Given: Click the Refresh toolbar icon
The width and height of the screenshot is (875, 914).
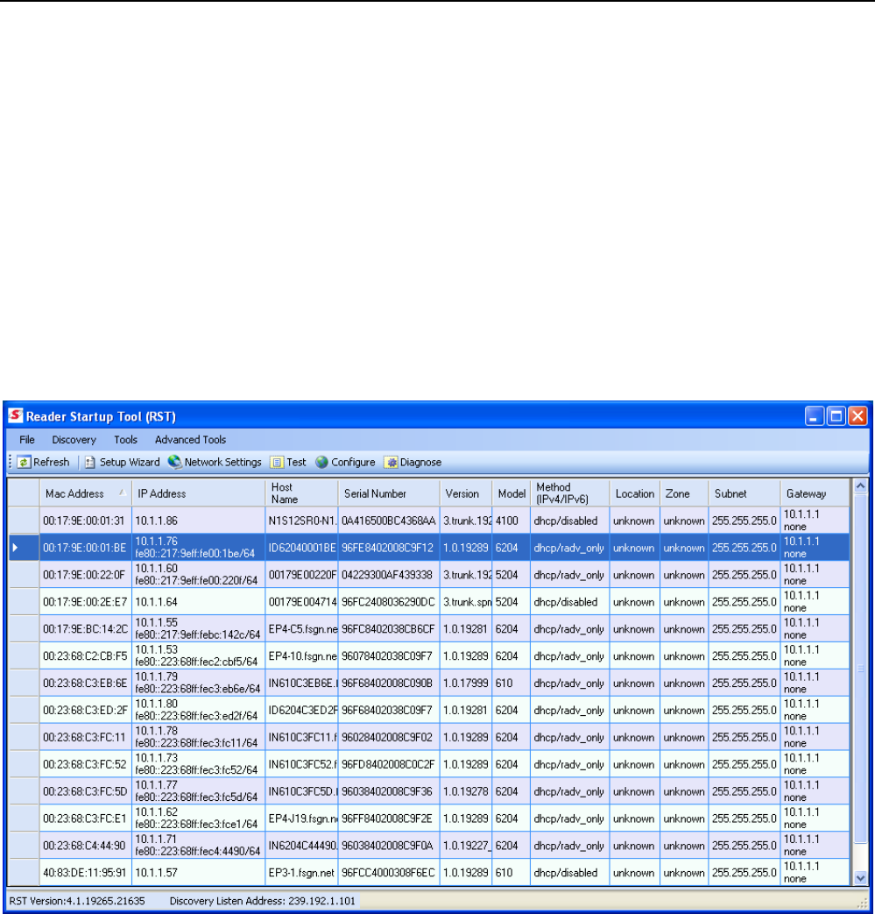Looking at the screenshot, I should (x=24, y=462).
